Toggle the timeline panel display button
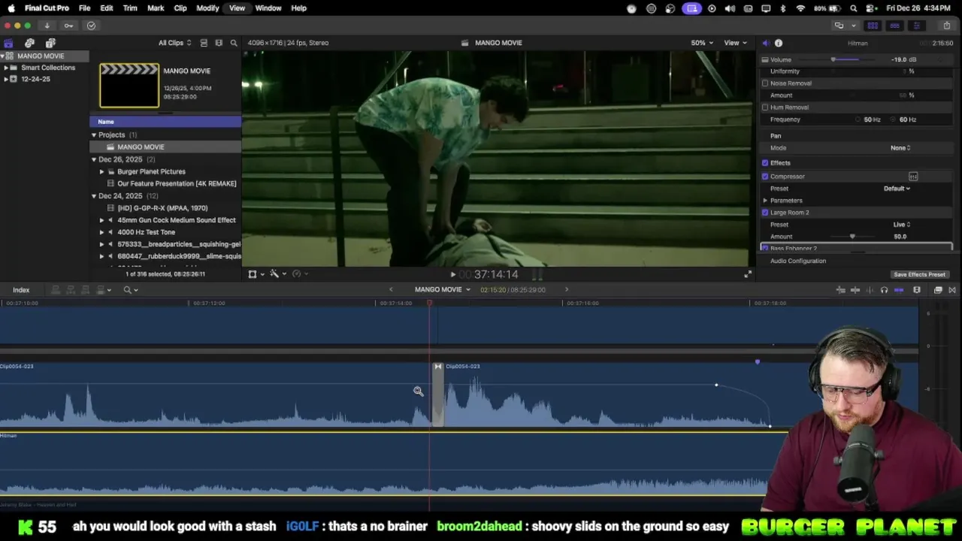 894,26
